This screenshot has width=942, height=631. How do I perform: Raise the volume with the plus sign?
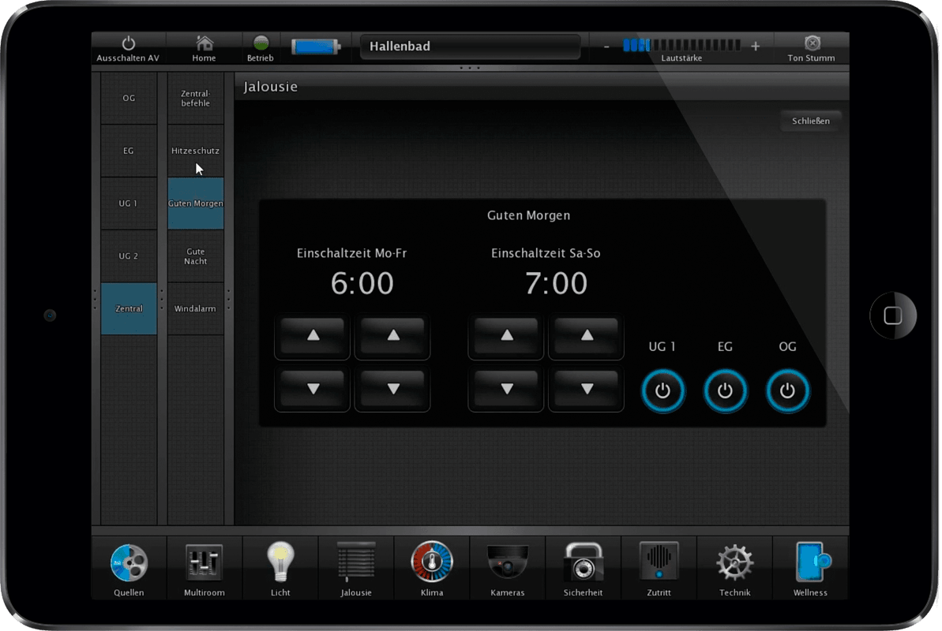[x=755, y=47]
